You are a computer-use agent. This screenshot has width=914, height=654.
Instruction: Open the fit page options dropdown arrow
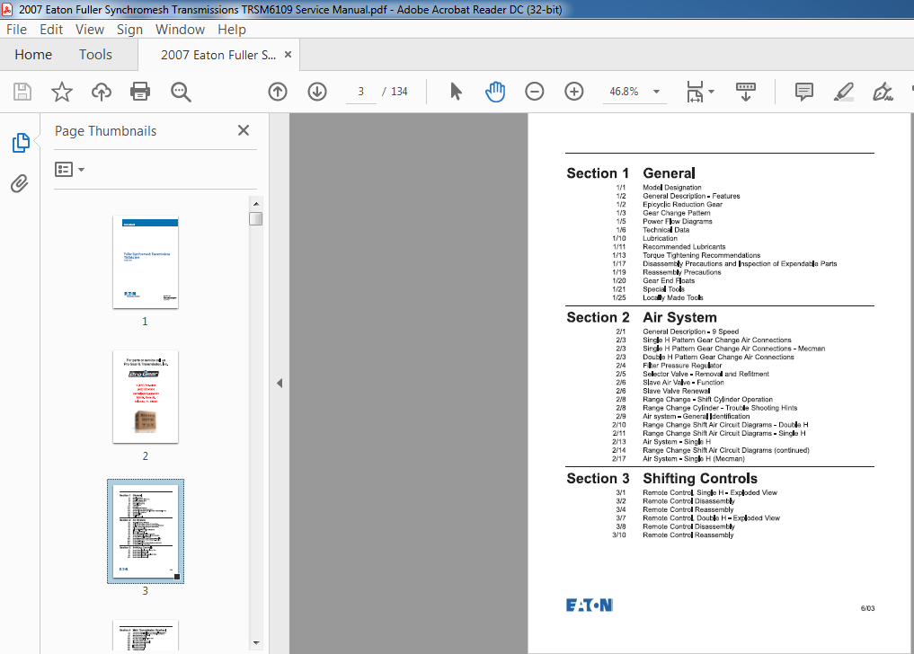tap(711, 92)
